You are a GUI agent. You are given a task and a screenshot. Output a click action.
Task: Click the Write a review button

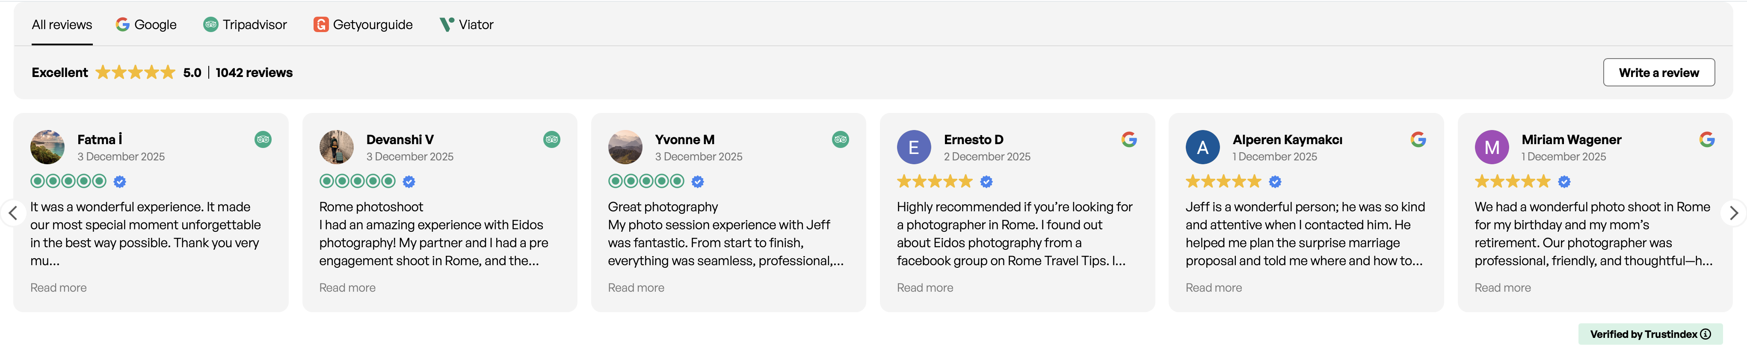1659,72
